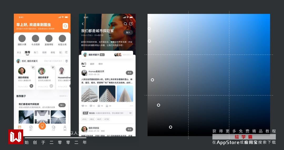Select the 热门 tab on circle page
This screenshot has width=284, height=150.
pos(84,64)
